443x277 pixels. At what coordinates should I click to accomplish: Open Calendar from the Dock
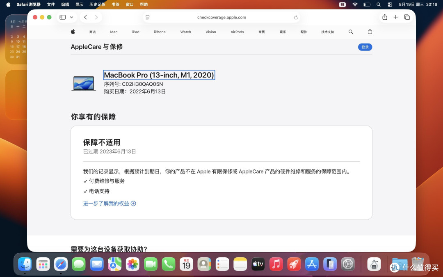187,264
